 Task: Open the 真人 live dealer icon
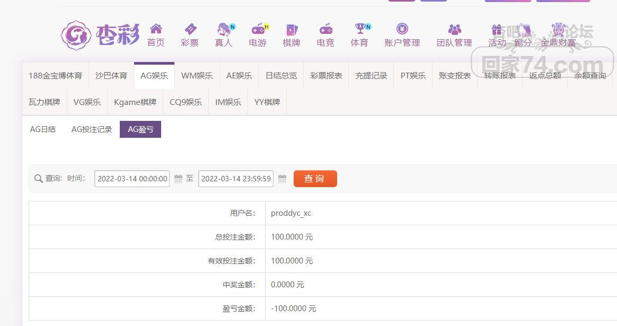[x=224, y=29]
